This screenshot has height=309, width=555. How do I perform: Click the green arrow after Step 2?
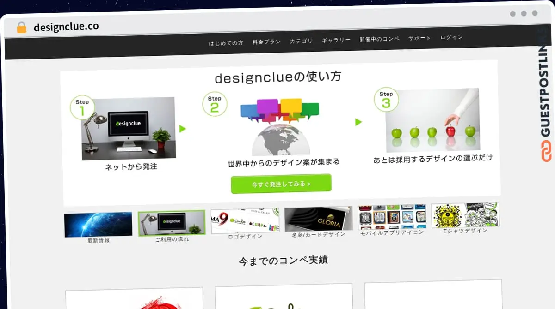[x=358, y=122]
